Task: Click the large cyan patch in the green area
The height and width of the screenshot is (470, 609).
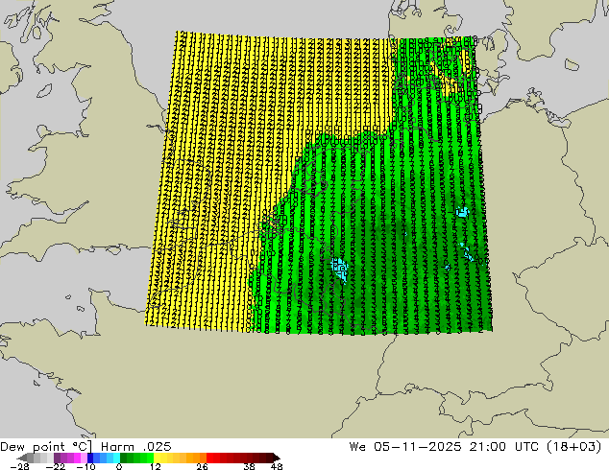Action: pyautogui.click(x=339, y=269)
